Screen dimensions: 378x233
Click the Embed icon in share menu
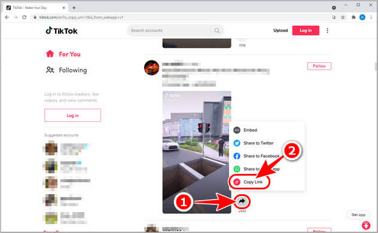(237, 130)
